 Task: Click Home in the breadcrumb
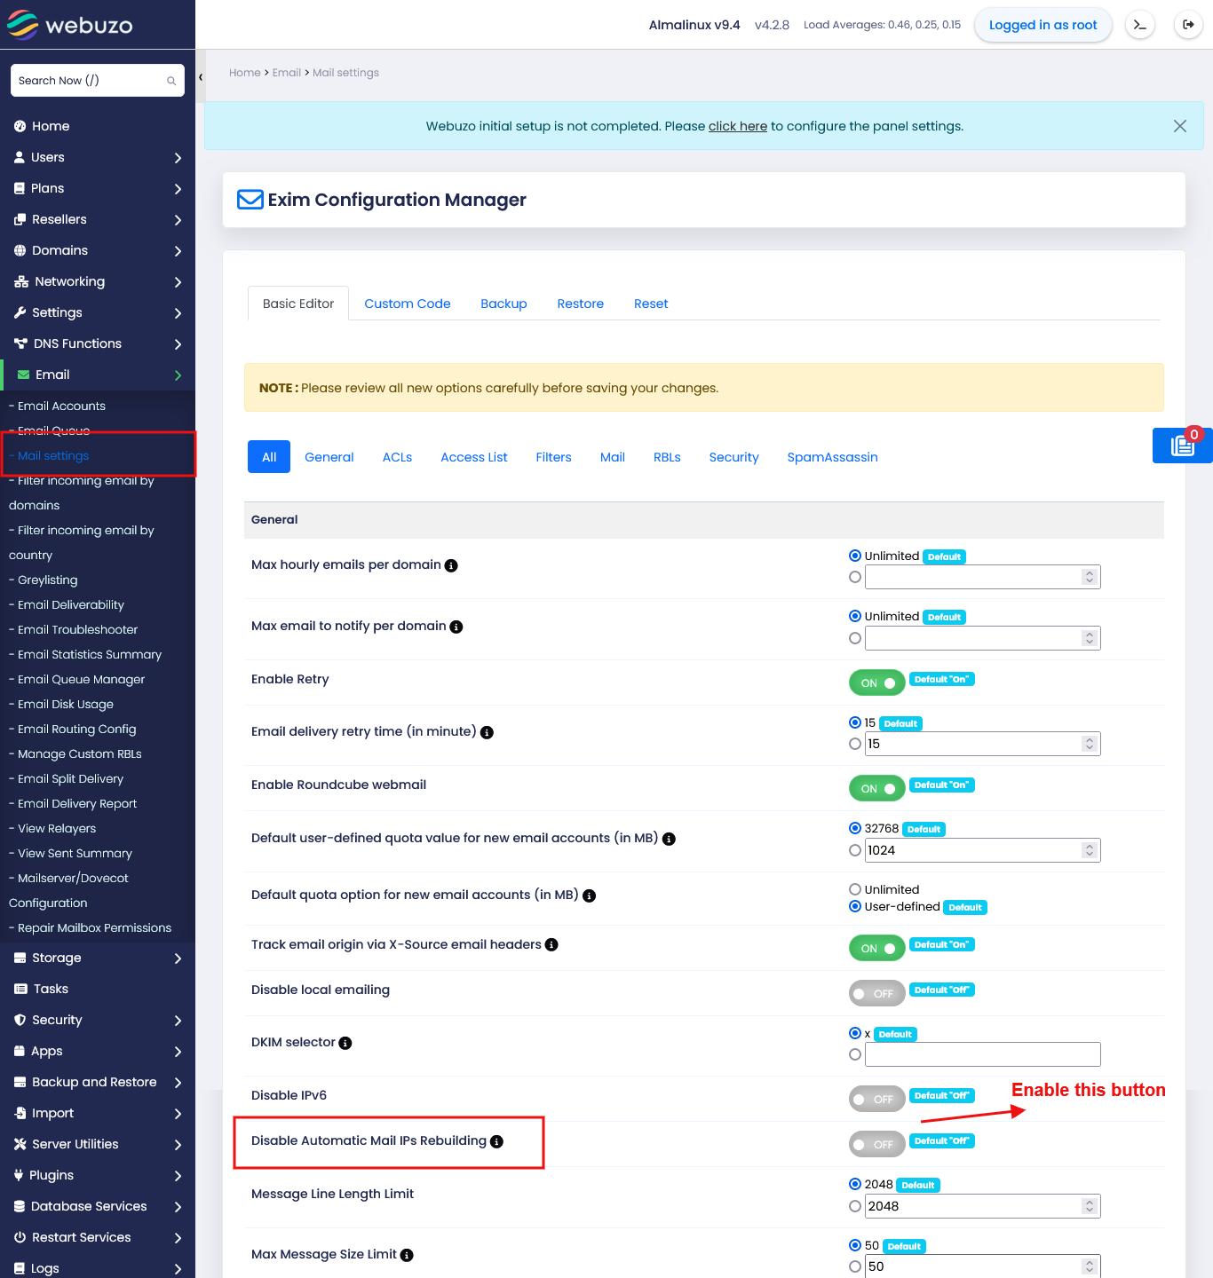click(245, 73)
